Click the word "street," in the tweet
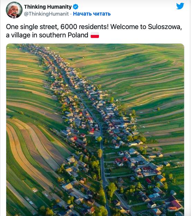The width and height of the screenshot is (191, 216). pyautogui.click(x=48, y=27)
